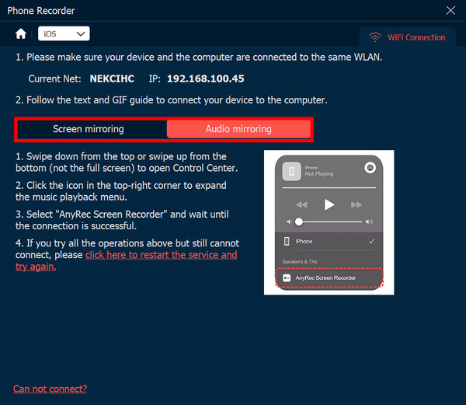Click the phone thumbnail beside Not Playing
This screenshot has height=405, width=466.
click(x=290, y=170)
